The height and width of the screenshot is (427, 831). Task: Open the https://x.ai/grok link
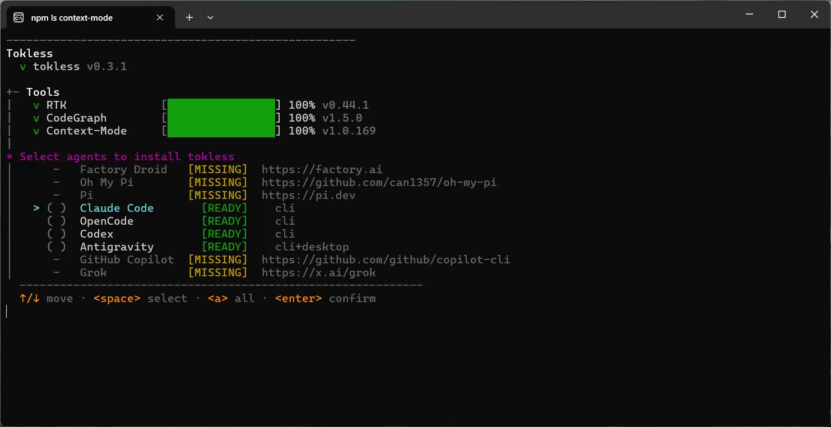click(x=319, y=272)
